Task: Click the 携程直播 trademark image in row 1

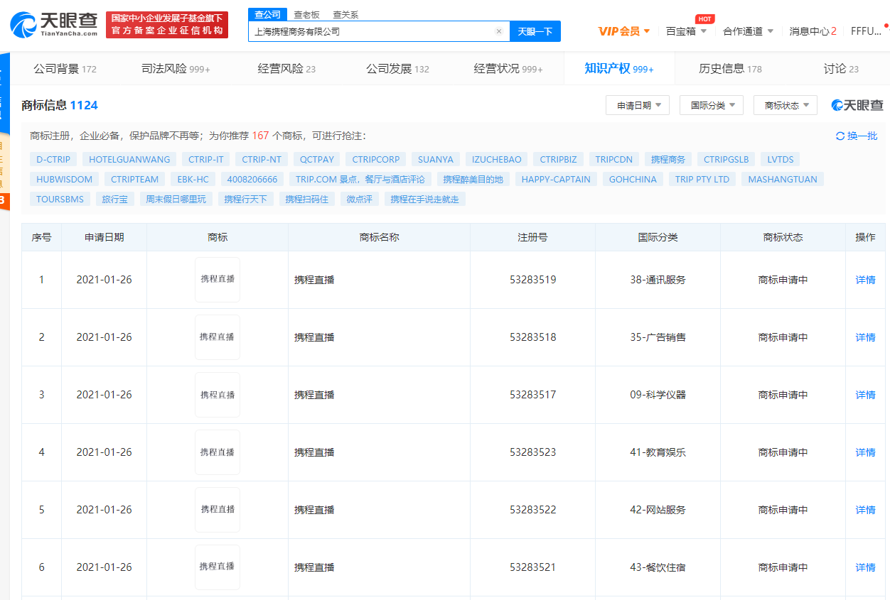Action: pos(217,279)
